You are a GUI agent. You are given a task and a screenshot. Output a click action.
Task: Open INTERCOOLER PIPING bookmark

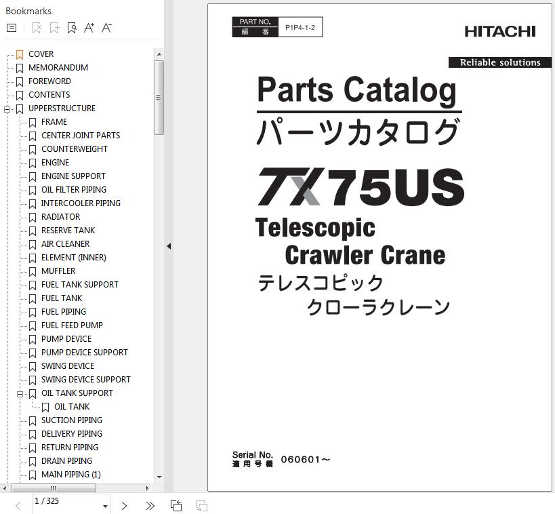tap(81, 203)
